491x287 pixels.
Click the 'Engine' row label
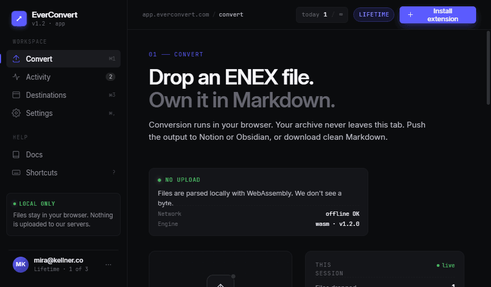point(168,224)
